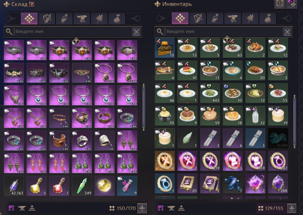The height and width of the screenshot is (215, 303).
Task: Click the Склад vertical scrollbar handle
Action: pos(144,107)
